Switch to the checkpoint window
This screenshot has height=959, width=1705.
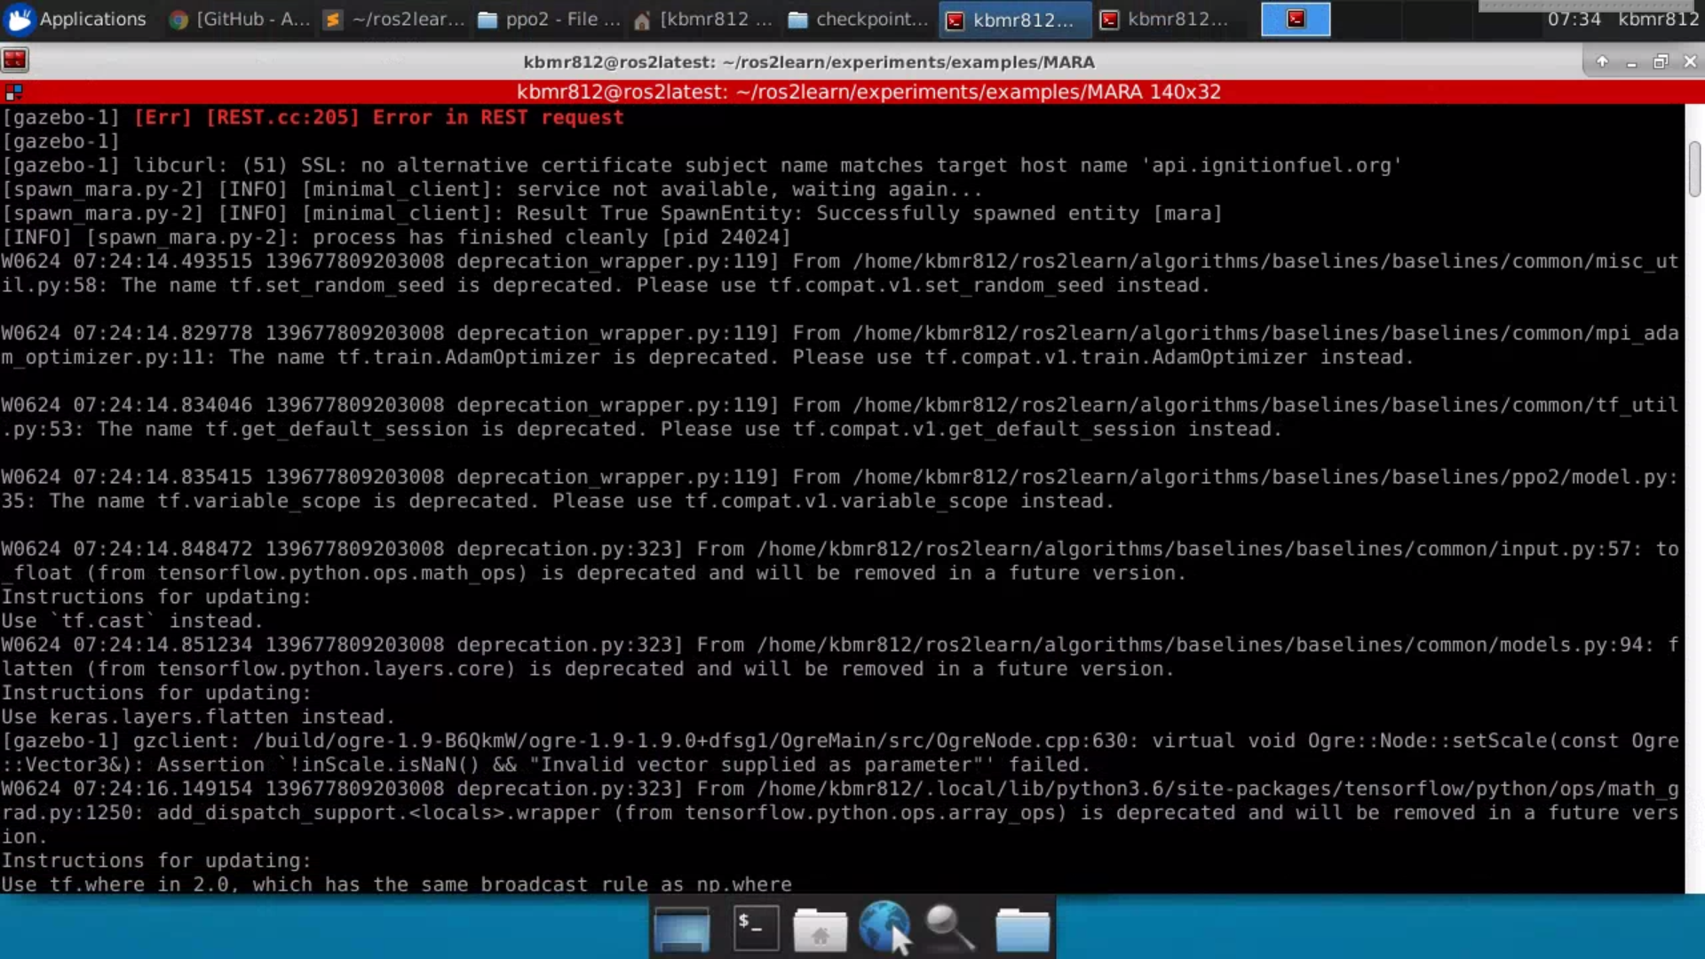pyautogui.click(x=855, y=19)
